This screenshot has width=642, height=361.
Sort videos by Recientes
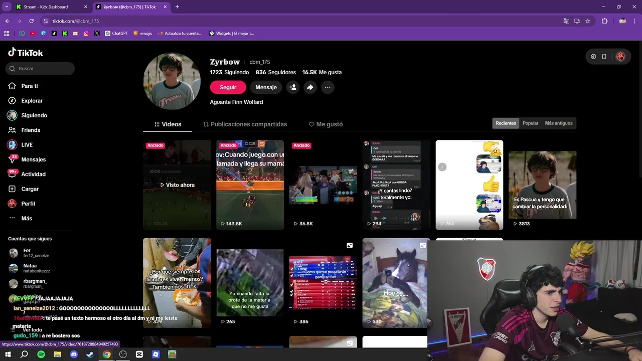[x=506, y=123]
